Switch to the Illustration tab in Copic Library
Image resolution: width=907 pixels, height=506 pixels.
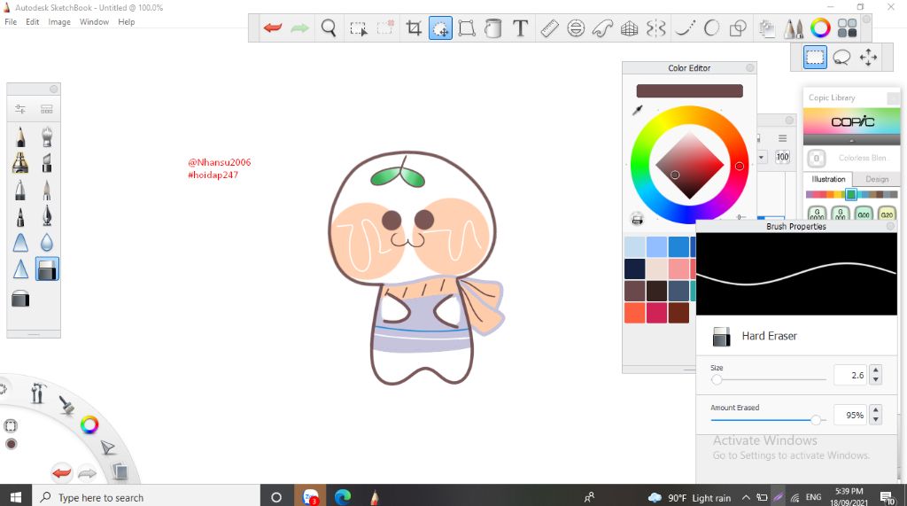pyautogui.click(x=828, y=180)
